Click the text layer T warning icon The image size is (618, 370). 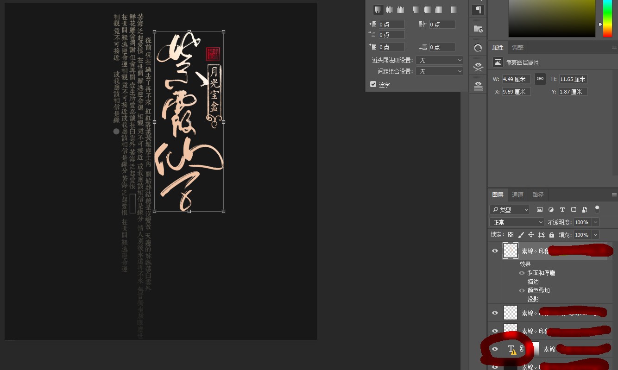tap(511, 350)
